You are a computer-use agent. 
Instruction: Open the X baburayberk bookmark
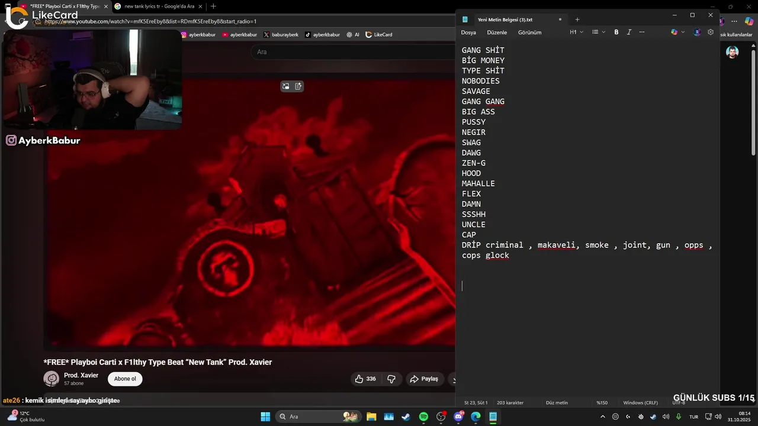[x=281, y=35]
